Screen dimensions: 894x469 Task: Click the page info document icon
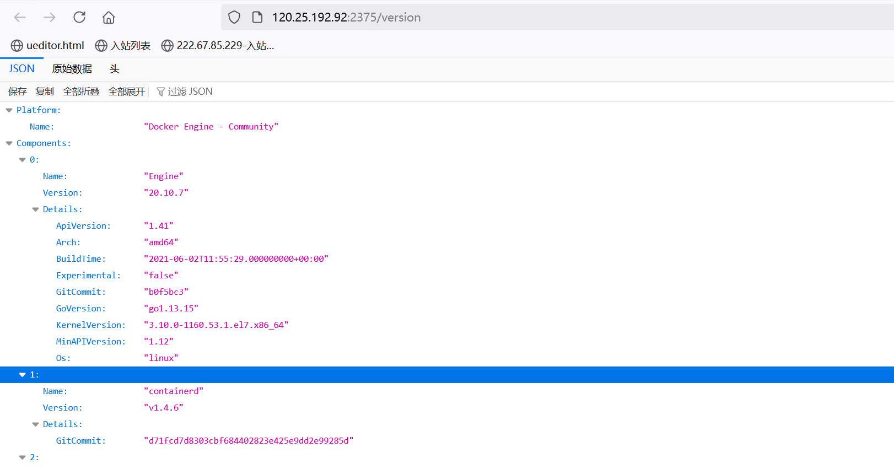257,18
